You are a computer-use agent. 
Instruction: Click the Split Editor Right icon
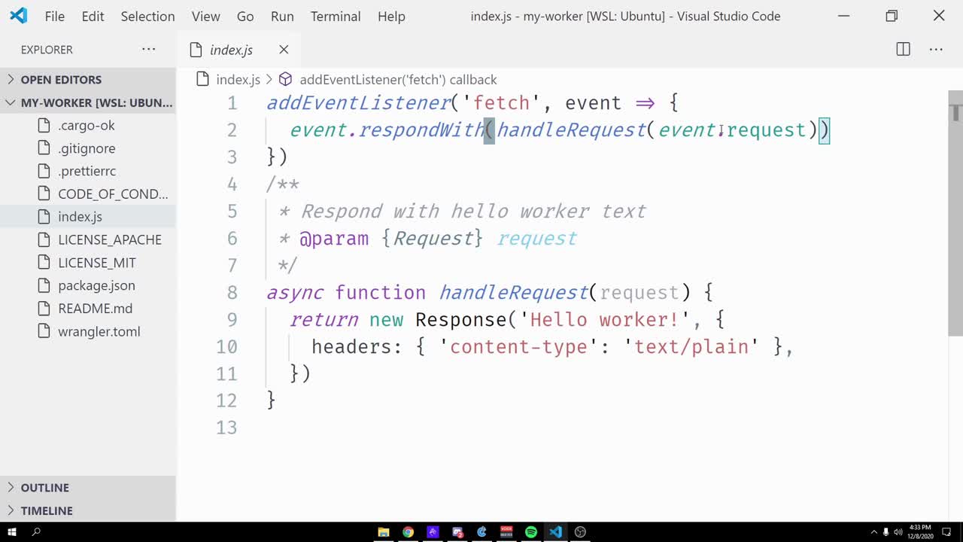(x=903, y=50)
